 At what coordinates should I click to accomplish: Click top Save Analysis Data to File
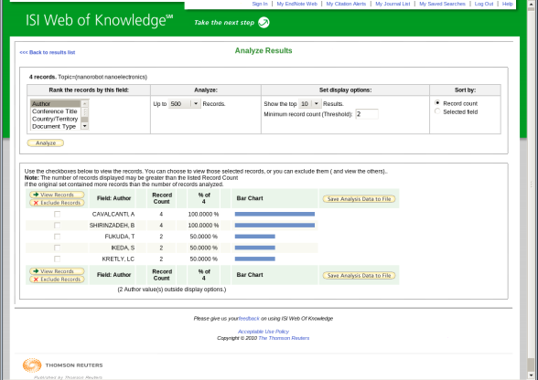coord(359,199)
